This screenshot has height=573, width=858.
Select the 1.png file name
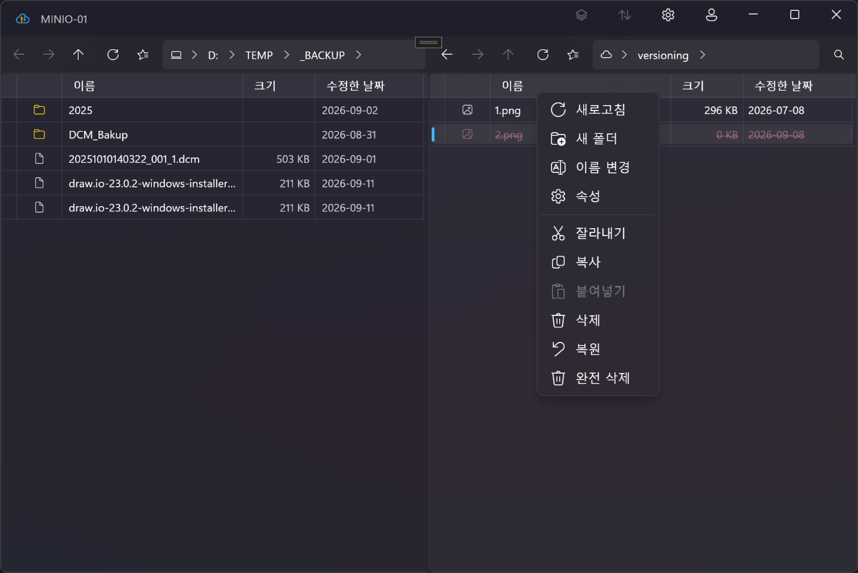[x=508, y=111]
